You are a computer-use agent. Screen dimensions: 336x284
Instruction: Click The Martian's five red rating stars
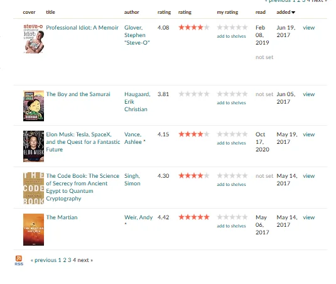coord(194,217)
